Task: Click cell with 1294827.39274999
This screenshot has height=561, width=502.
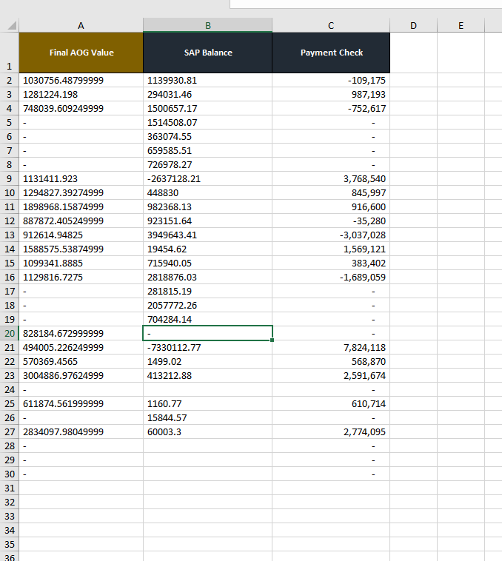Action: pyautogui.click(x=81, y=193)
